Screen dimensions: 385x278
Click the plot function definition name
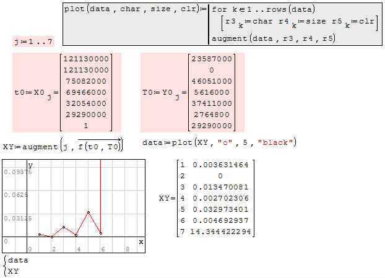(x=74, y=10)
